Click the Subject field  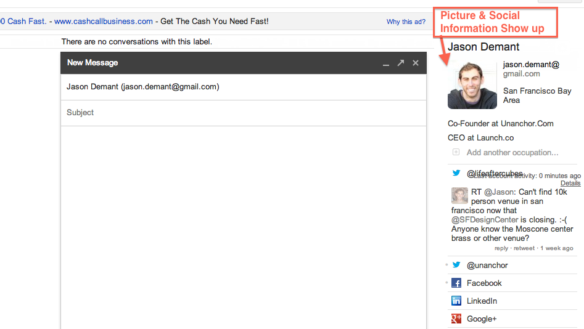(x=244, y=113)
